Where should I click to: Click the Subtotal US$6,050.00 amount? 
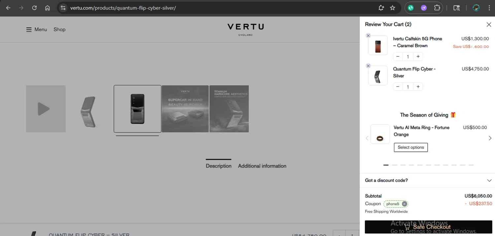click(x=478, y=196)
